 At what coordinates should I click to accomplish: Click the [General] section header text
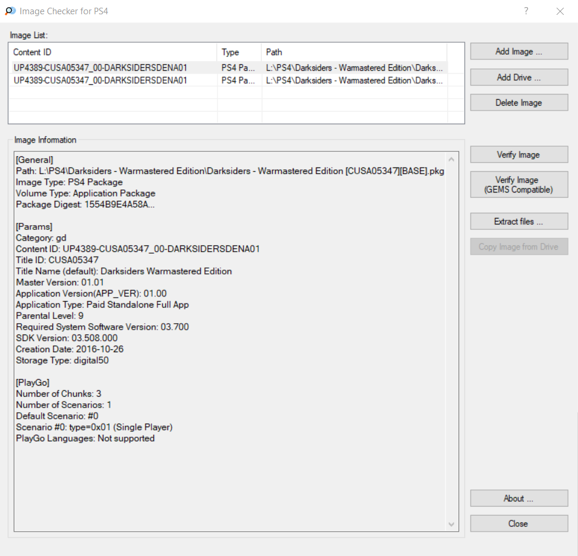pyautogui.click(x=34, y=160)
